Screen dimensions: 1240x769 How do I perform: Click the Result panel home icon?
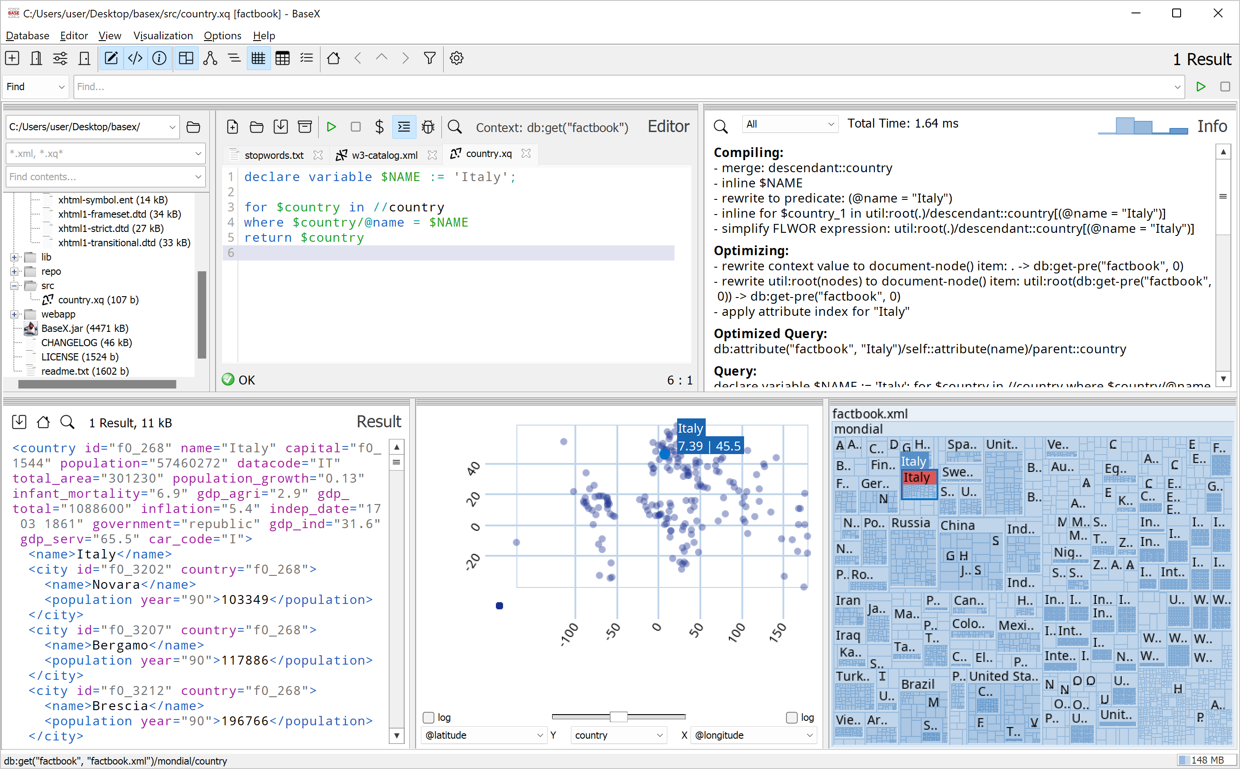pos(43,422)
